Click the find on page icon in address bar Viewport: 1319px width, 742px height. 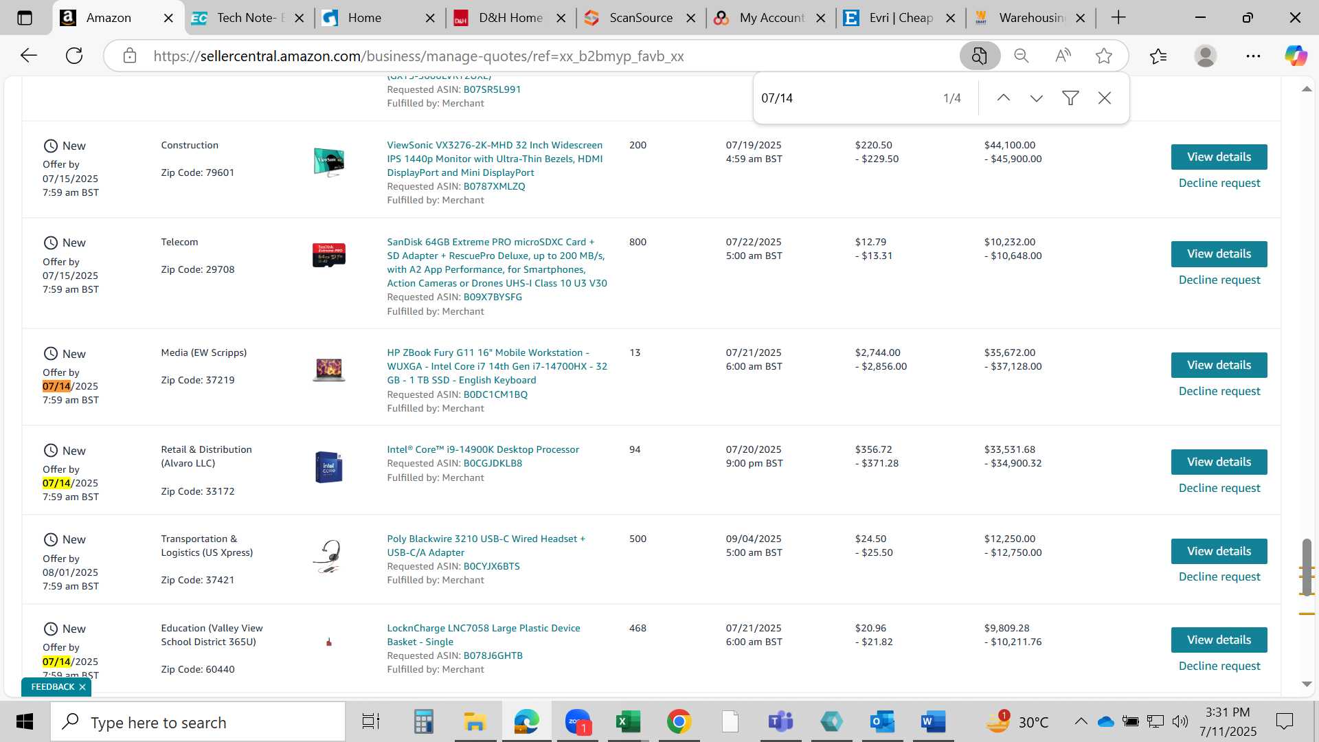pyautogui.click(x=980, y=56)
